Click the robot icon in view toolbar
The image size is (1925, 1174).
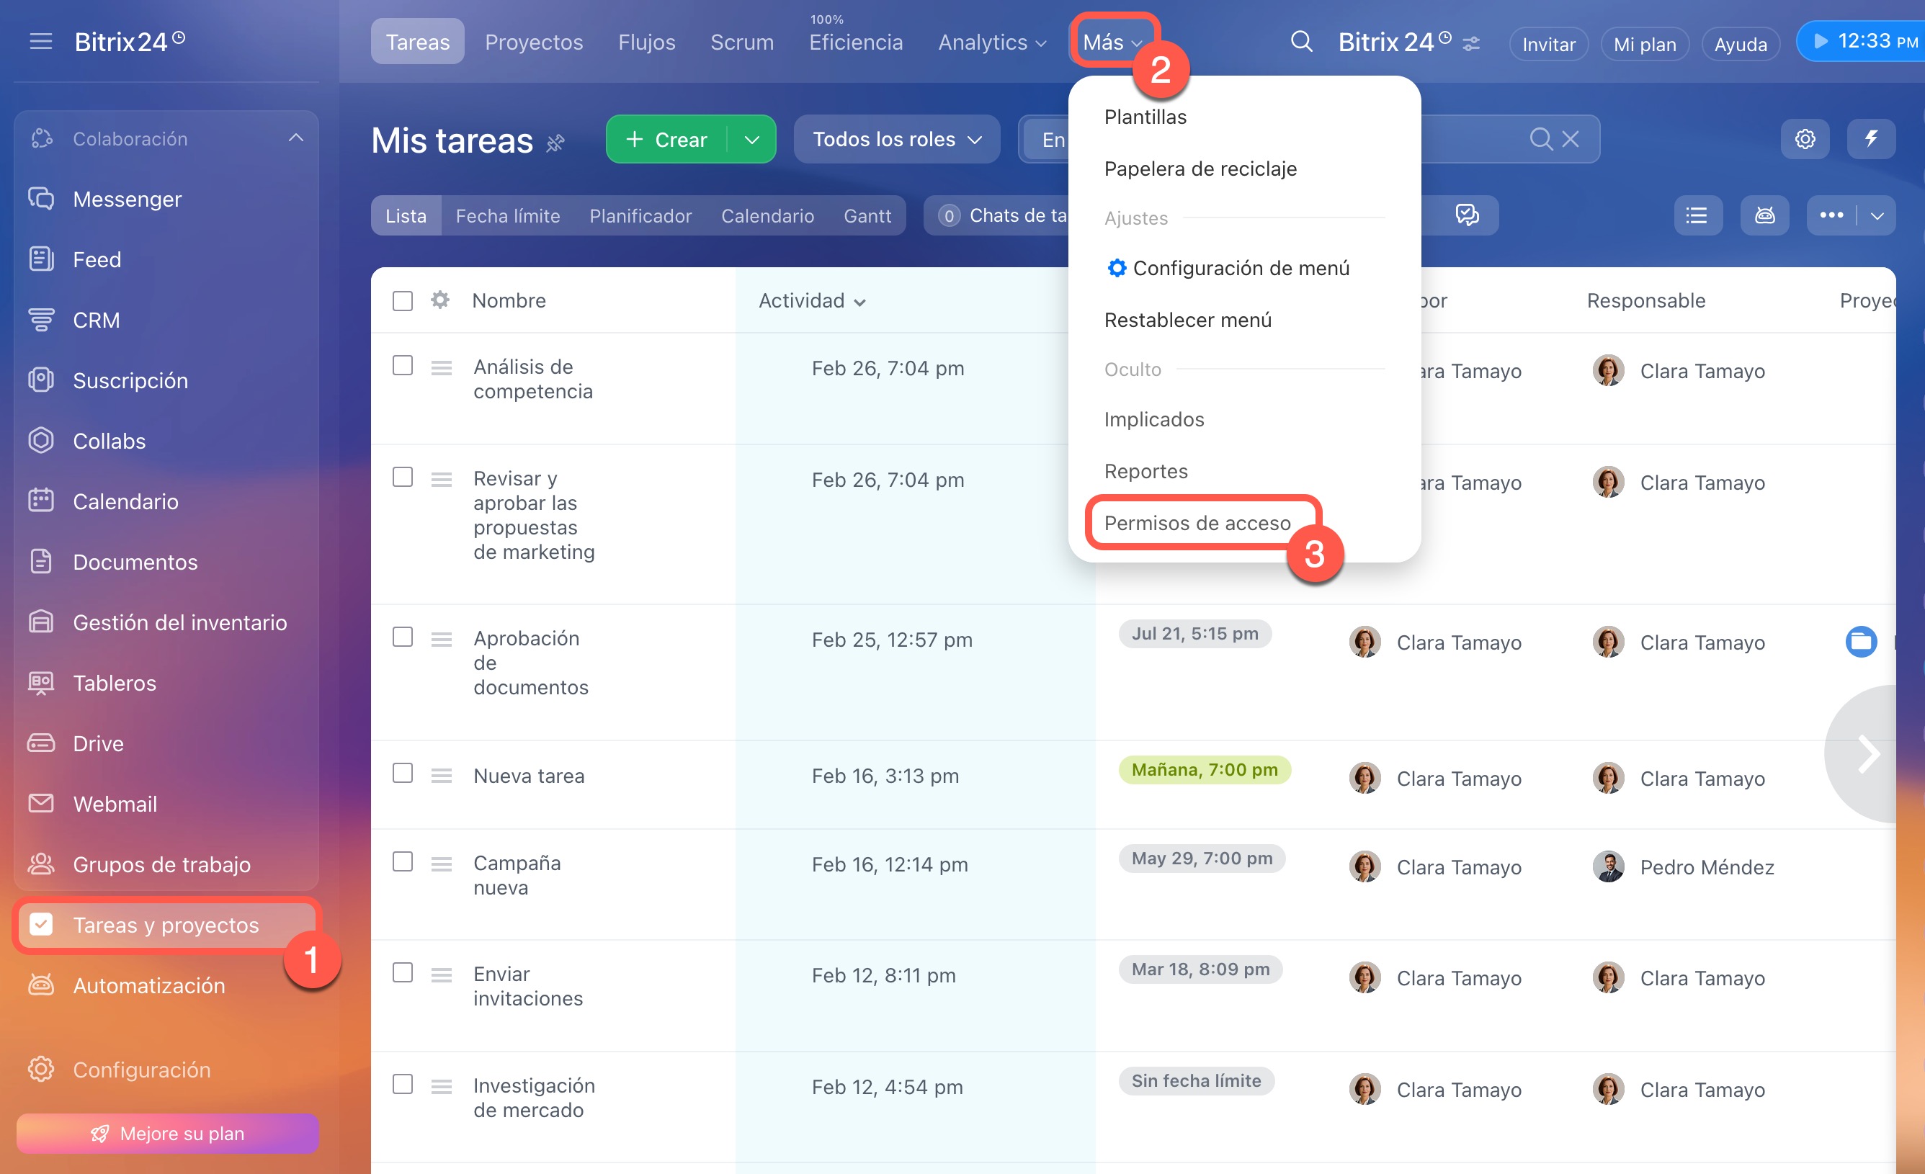(1764, 215)
